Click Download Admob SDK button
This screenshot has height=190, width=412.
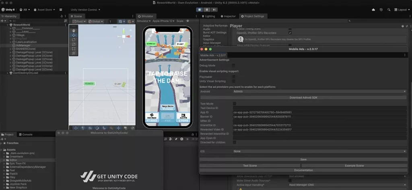pos(303,98)
